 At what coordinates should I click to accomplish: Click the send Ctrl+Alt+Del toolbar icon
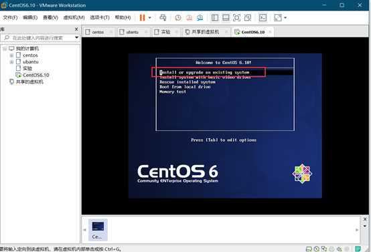pyautogui.click(x=163, y=17)
